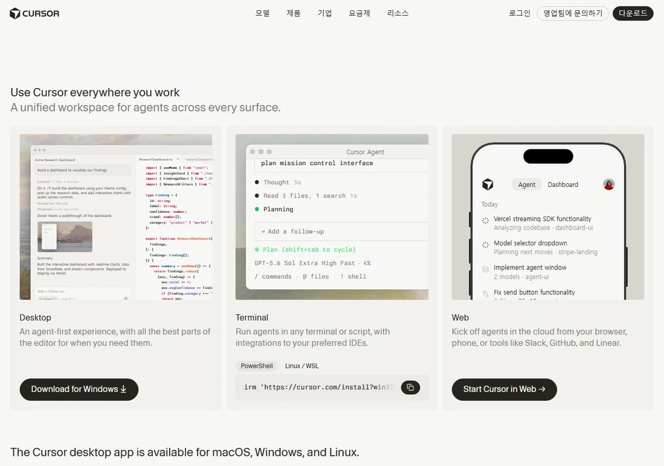Click the Cursor logo in header
Viewport: 664px width, 466px height.
point(34,13)
